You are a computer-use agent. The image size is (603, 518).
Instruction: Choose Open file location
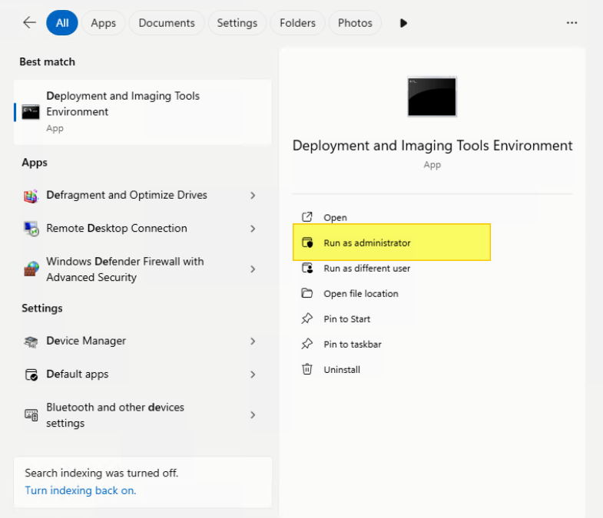point(360,294)
